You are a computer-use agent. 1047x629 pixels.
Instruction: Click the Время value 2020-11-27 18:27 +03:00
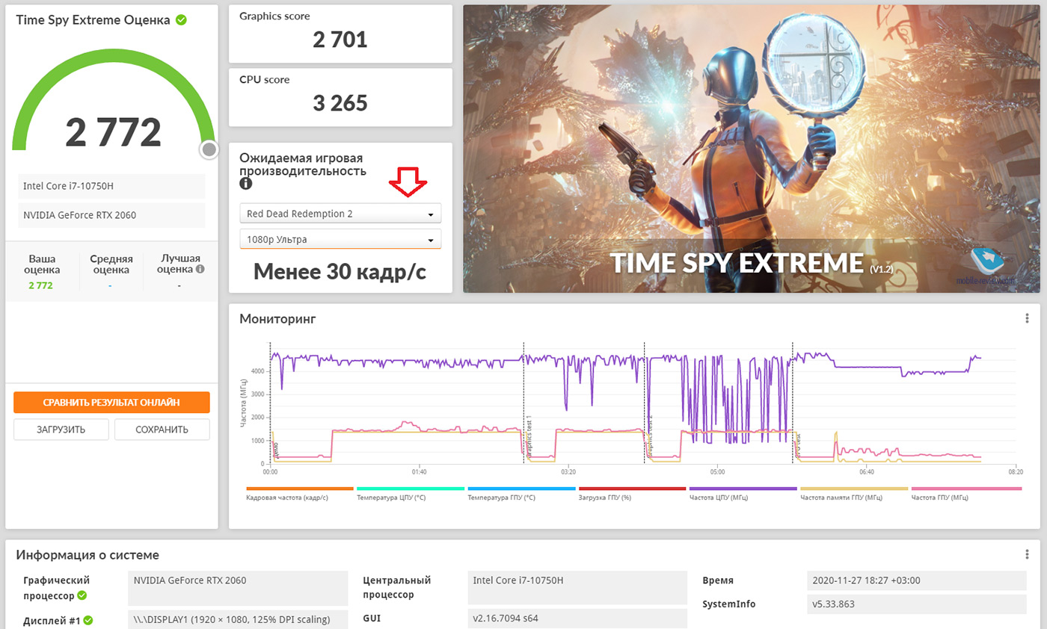click(x=918, y=580)
